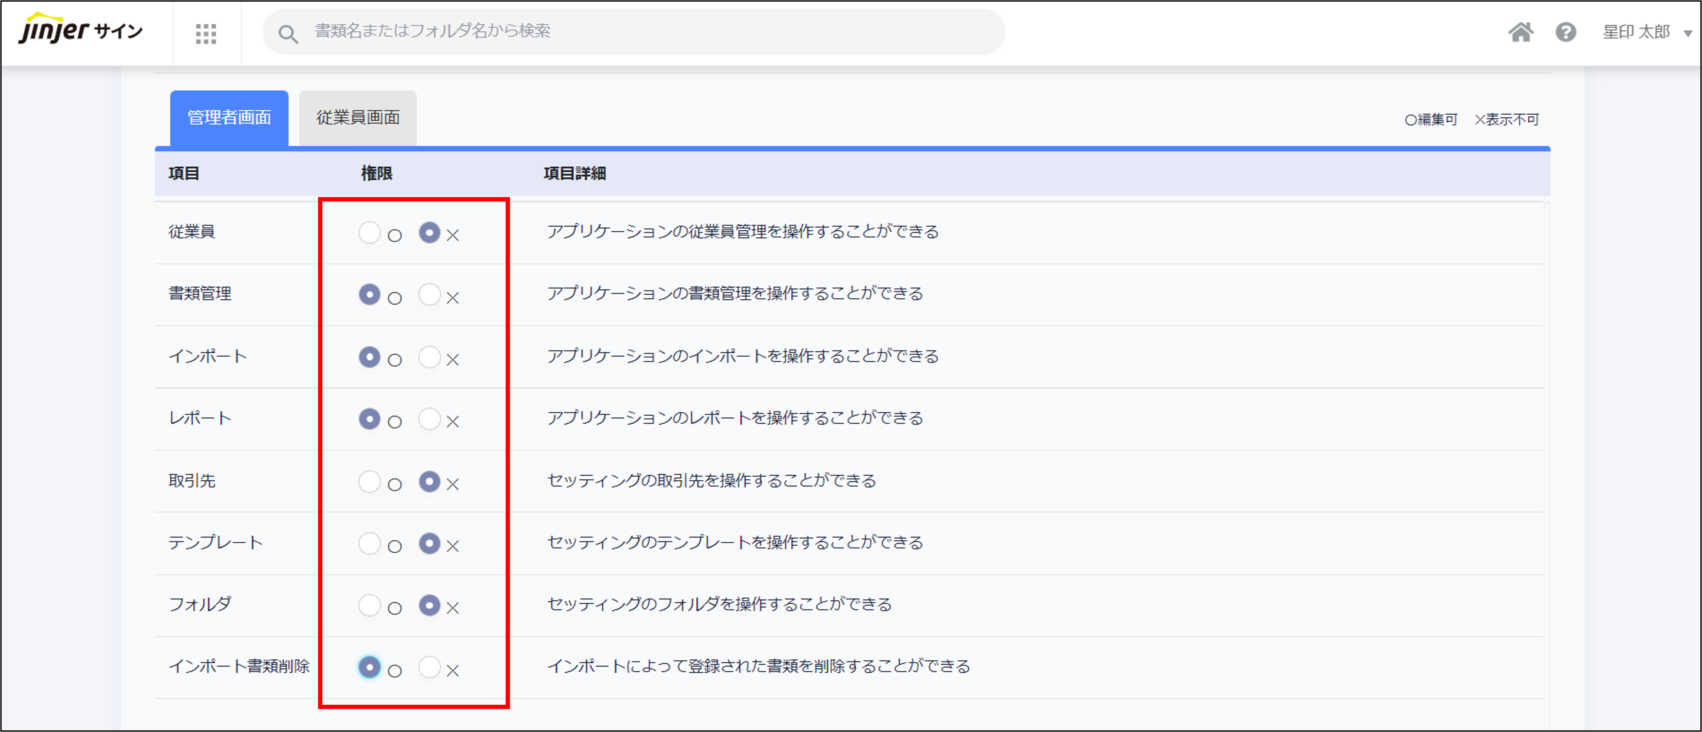1702x732 pixels.
Task: Set 従業員 permission to ○
Action: [369, 233]
